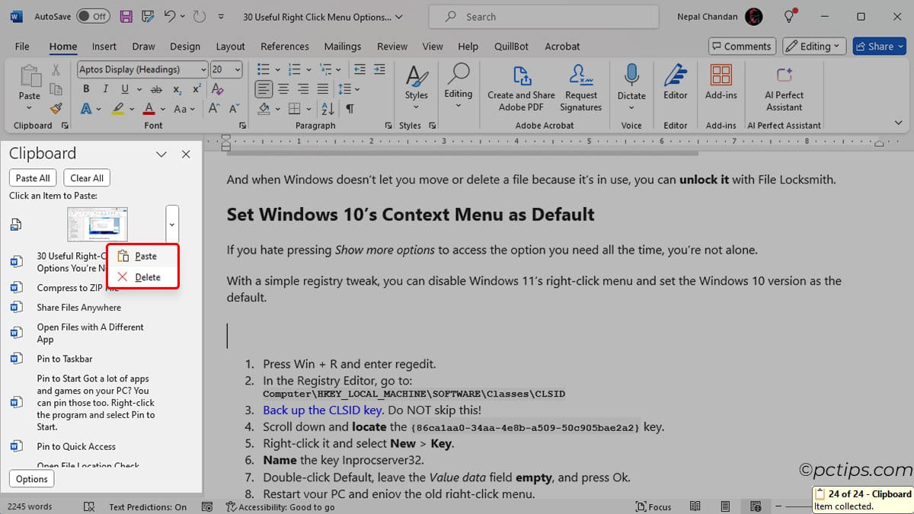Click the Sort A-Z icon

point(328,109)
